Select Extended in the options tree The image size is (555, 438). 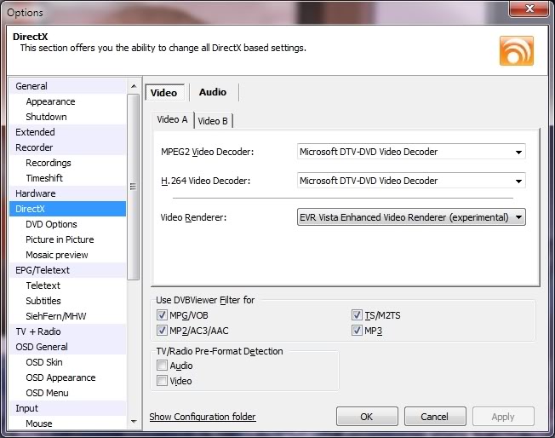click(x=67, y=132)
